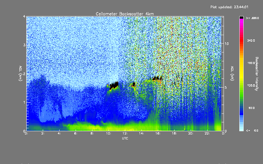The width and height of the screenshot is (263, 164).
Task: Click the '>= 300.0' colorbar label
Action: point(252,18)
